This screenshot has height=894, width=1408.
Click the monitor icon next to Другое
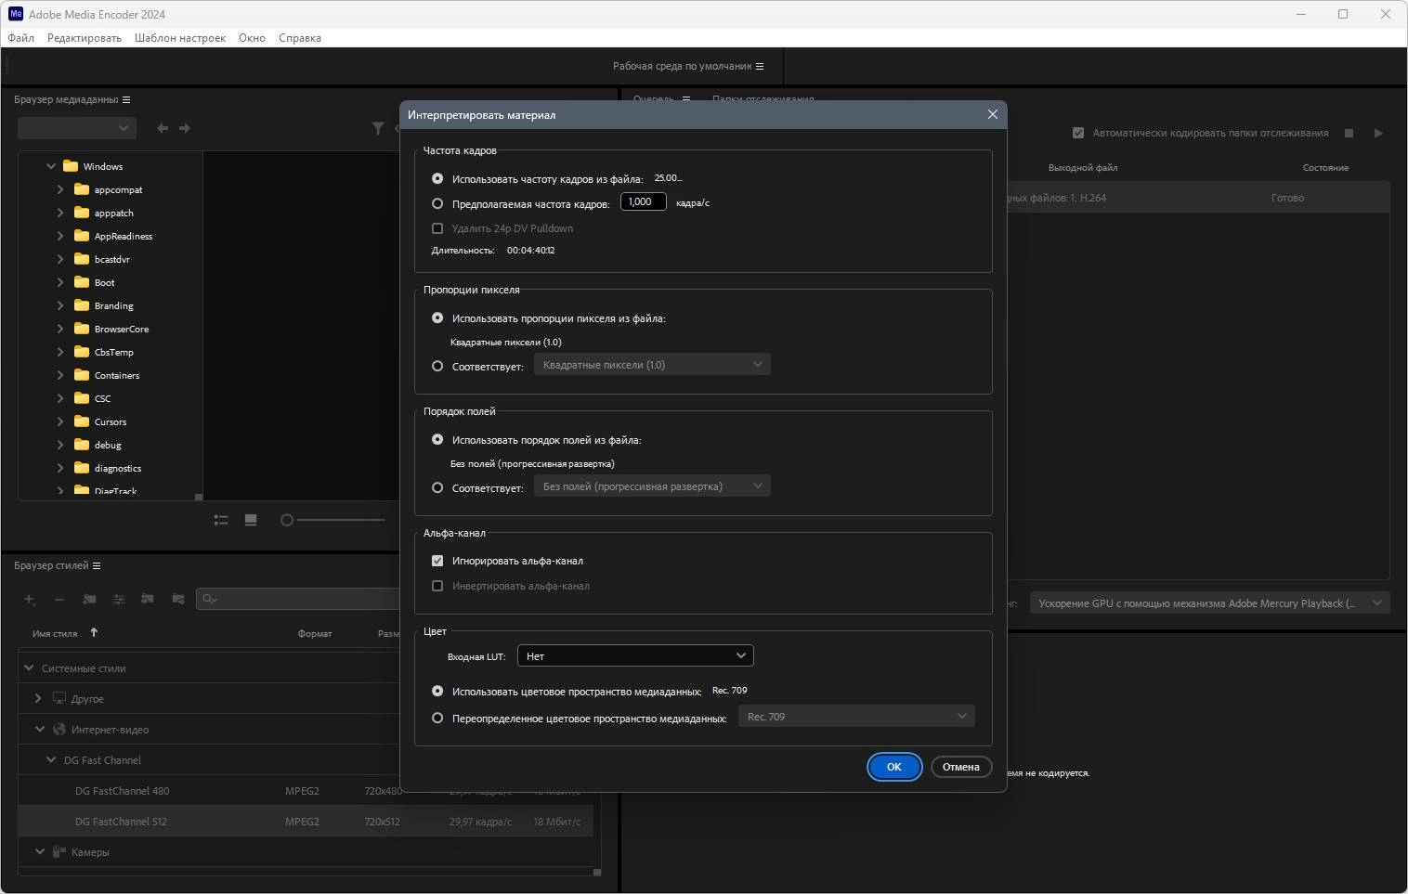[x=59, y=698]
